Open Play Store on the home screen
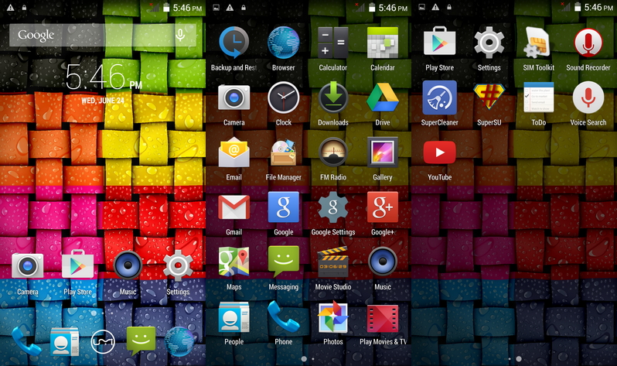Screen dimensions: 617x366 pos(77,264)
